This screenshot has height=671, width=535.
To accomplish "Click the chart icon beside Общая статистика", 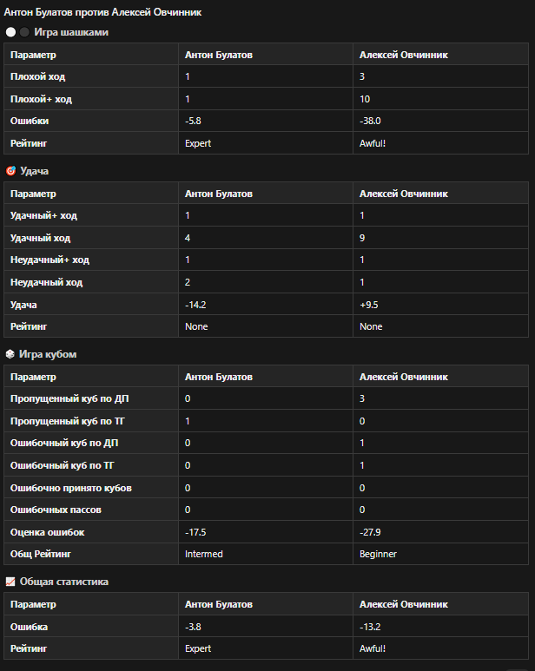I will pos(10,582).
